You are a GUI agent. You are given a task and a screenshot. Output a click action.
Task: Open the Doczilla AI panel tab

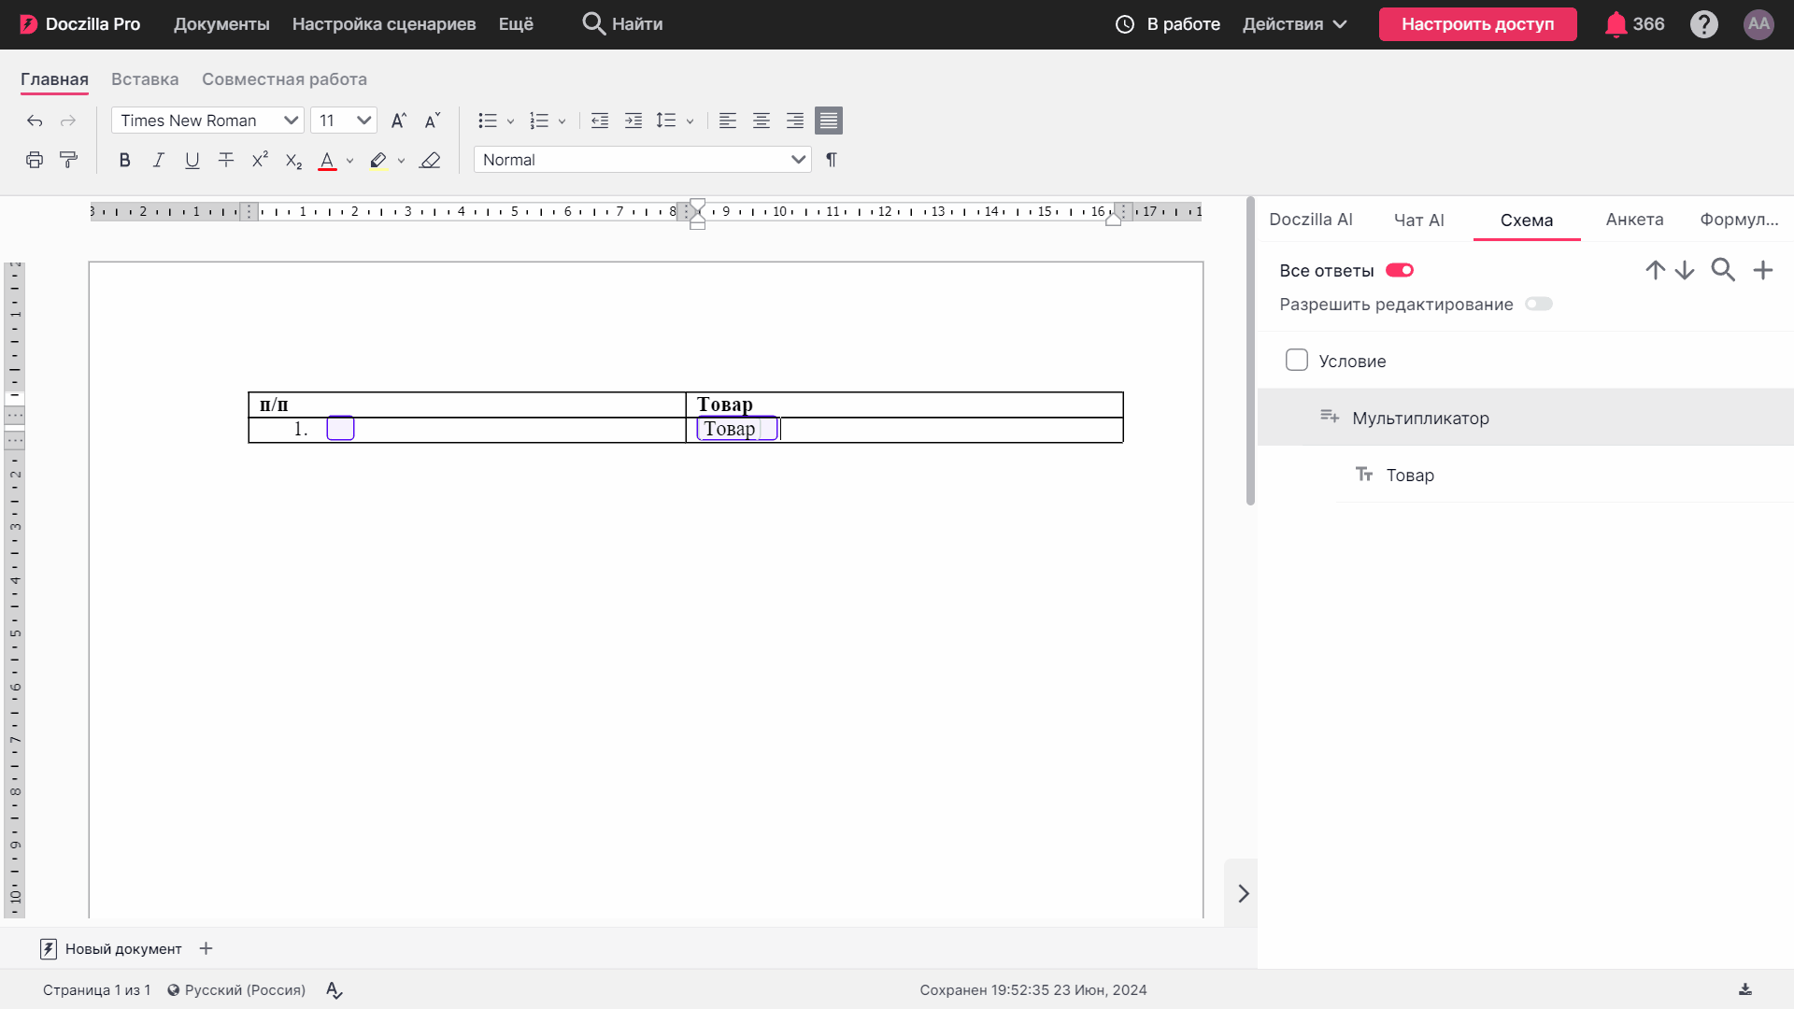point(1310,220)
